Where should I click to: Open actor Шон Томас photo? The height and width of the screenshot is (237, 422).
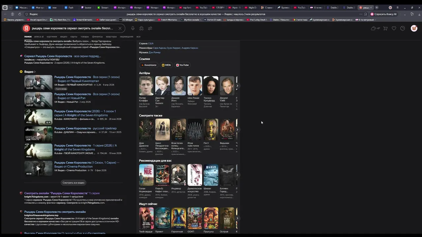pyautogui.click(x=195, y=86)
